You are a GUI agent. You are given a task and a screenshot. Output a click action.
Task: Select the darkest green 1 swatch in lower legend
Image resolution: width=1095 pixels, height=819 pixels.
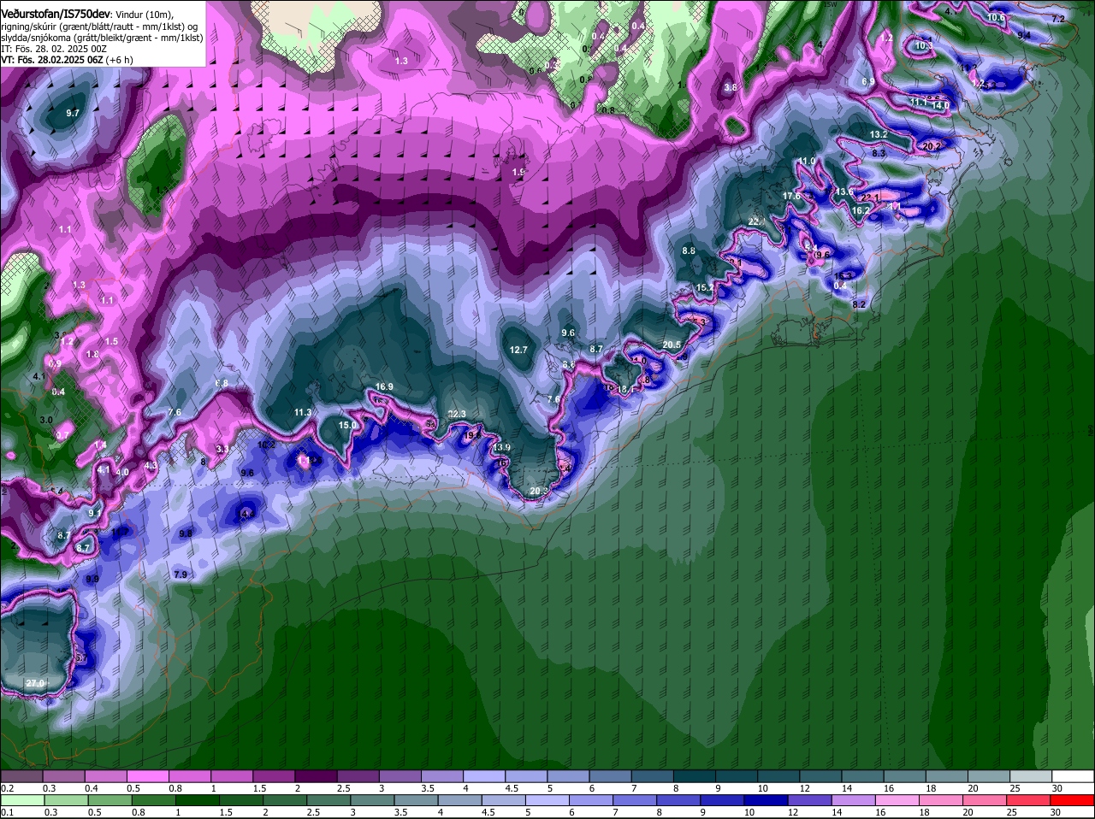pyautogui.click(x=198, y=800)
